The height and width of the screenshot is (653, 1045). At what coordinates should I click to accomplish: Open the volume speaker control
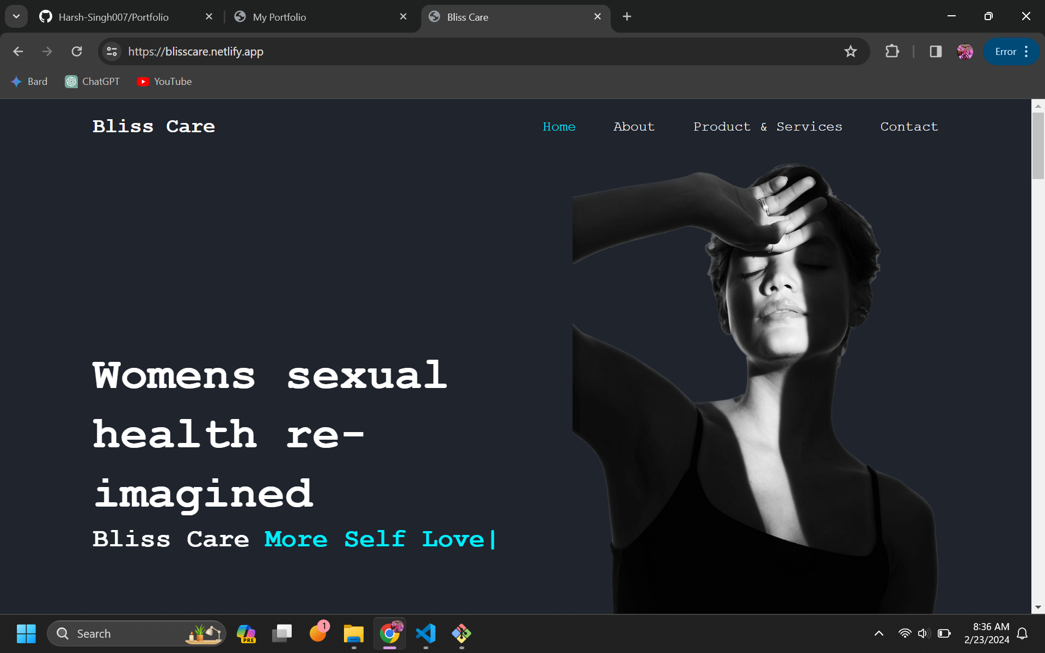click(924, 633)
